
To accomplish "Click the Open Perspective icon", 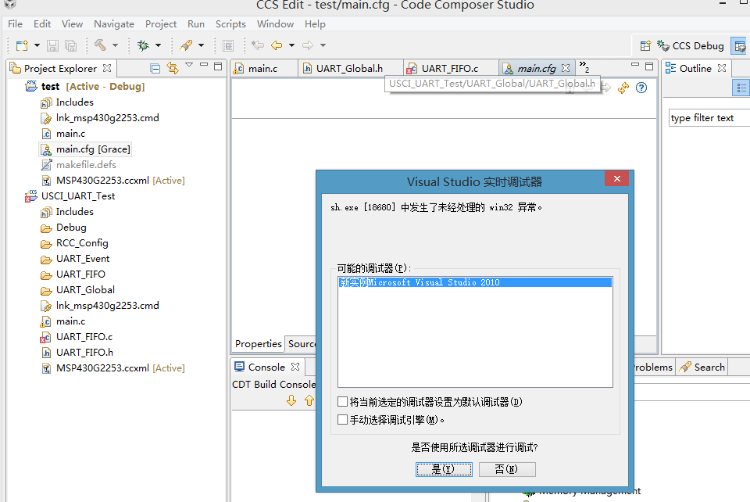I will click(x=645, y=46).
